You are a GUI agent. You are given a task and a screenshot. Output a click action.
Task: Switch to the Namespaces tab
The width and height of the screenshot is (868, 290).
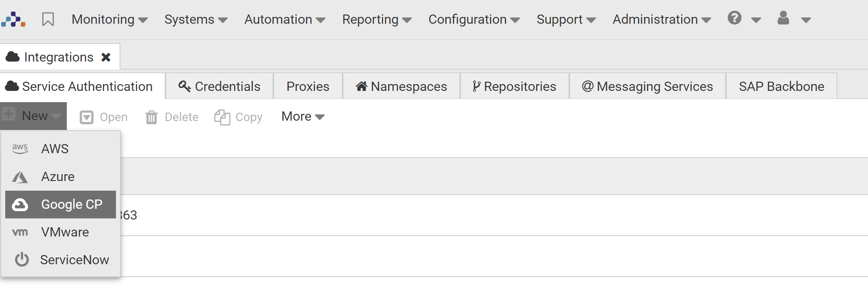401,86
